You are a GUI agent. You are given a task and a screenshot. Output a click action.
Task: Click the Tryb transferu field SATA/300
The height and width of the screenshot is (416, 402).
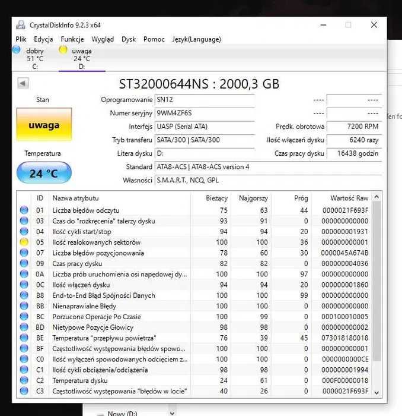pos(205,140)
